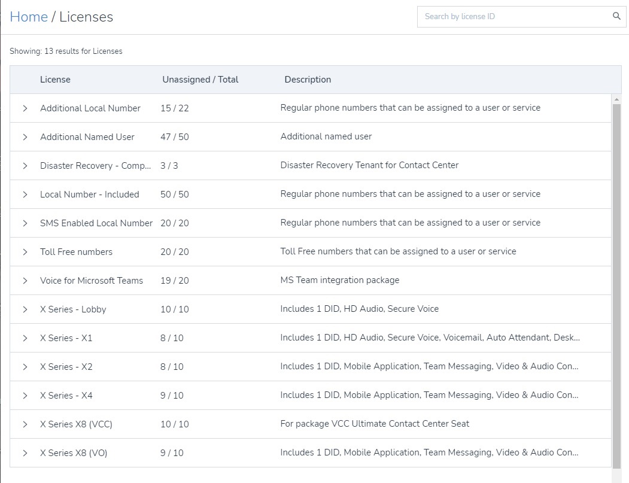629x483 pixels.
Task: Select Additional Local Number license name
Action: pos(90,108)
